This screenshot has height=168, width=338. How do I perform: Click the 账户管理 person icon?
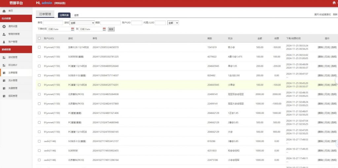[x=4, y=42]
